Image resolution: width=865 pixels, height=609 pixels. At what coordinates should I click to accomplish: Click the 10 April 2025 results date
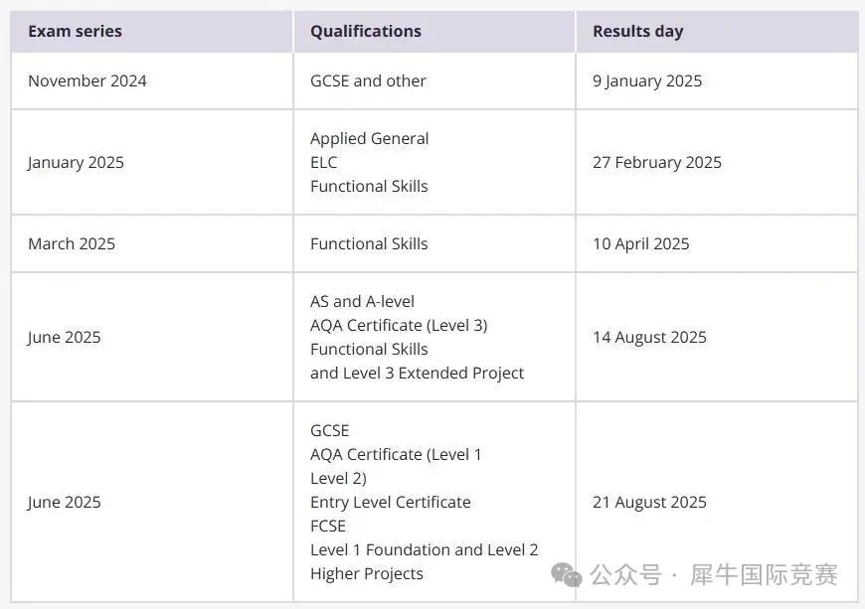641,244
